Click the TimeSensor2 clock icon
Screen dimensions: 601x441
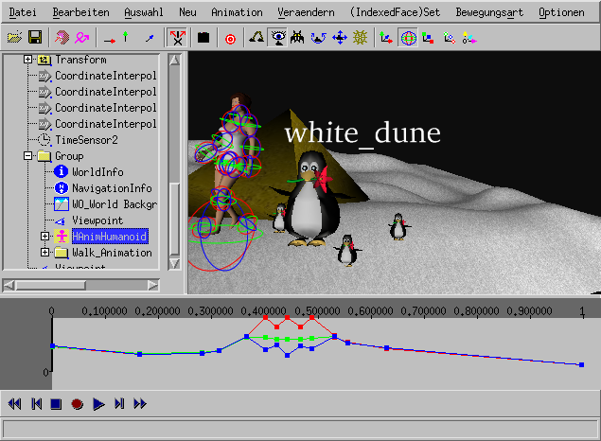[x=44, y=140]
